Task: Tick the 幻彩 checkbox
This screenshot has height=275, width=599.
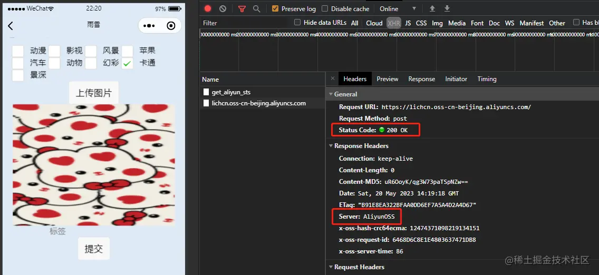Action: point(91,63)
